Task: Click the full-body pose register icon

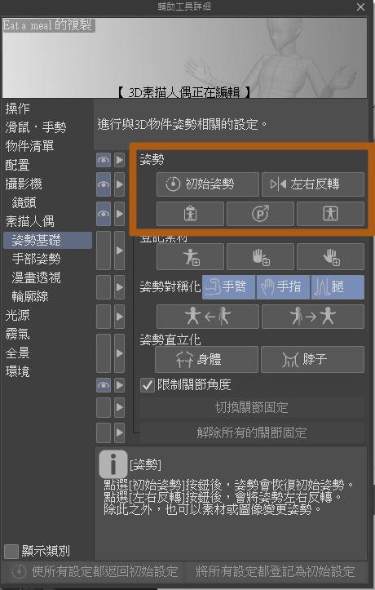Action: click(x=190, y=257)
